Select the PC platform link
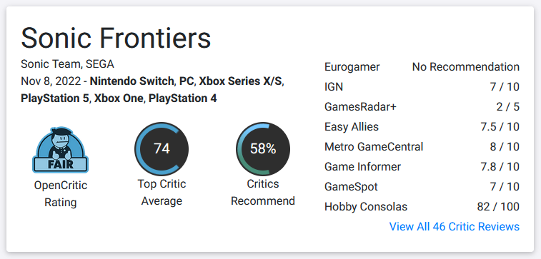The height and width of the screenshot is (259, 541). (187, 81)
